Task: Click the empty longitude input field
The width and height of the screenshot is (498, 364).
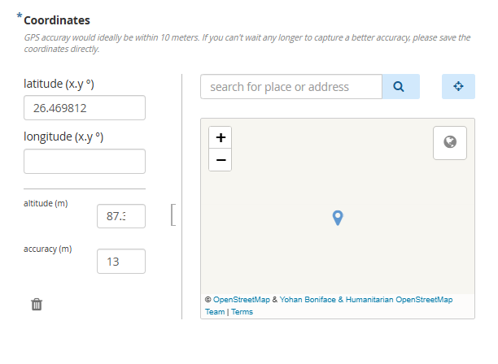Action: click(84, 161)
